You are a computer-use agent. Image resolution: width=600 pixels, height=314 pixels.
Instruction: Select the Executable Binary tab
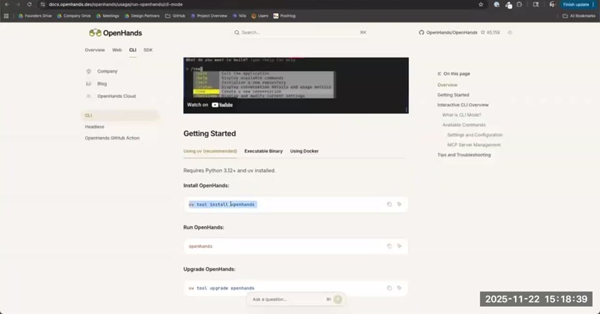point(263,151)
